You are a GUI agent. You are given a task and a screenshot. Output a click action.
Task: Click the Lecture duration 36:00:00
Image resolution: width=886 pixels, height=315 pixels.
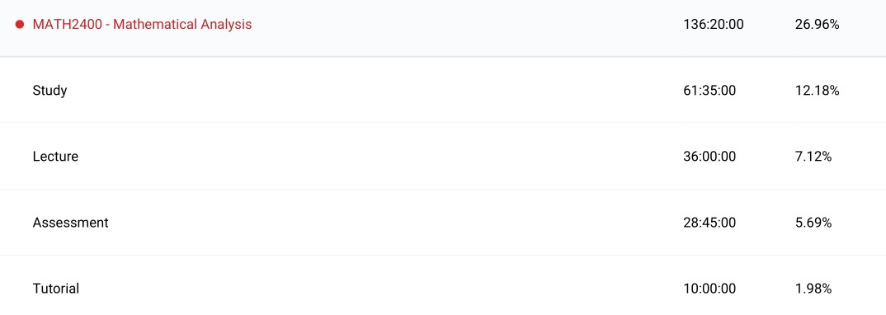709,157
